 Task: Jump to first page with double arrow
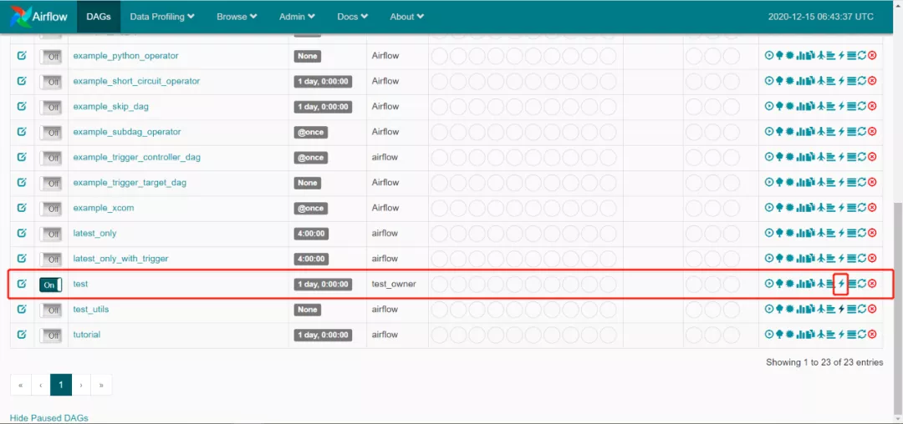click(x=21, y=385)
